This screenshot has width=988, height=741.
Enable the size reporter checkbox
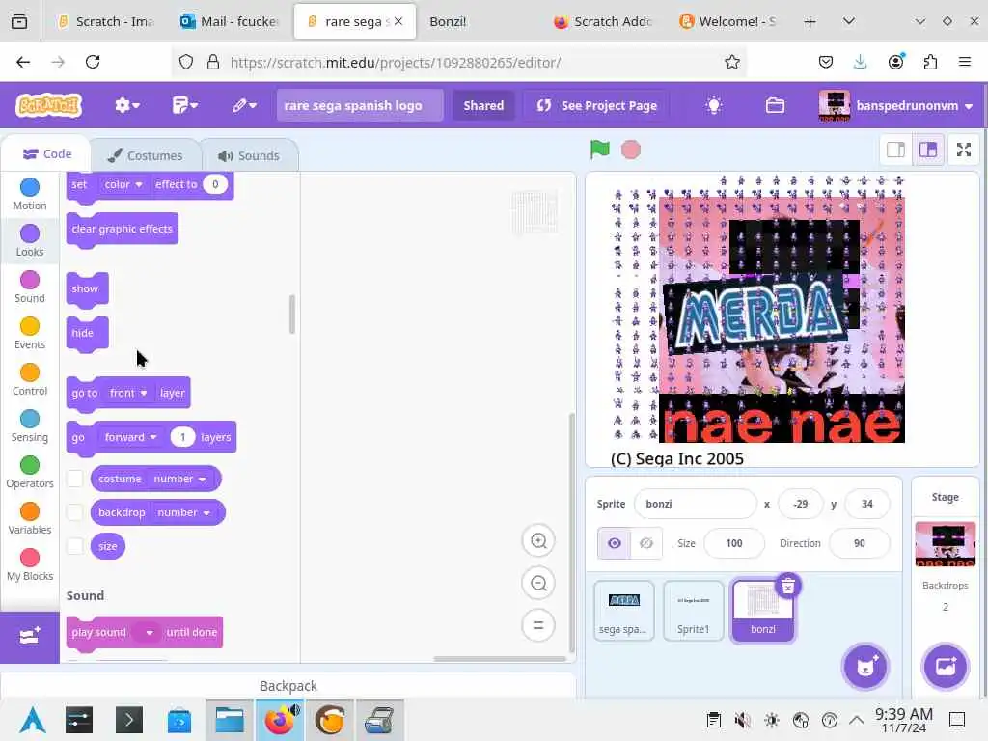(x=75, y=546)
